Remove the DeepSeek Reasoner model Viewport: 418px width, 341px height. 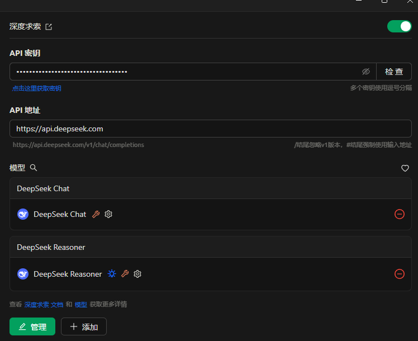(x=399, y=274)
